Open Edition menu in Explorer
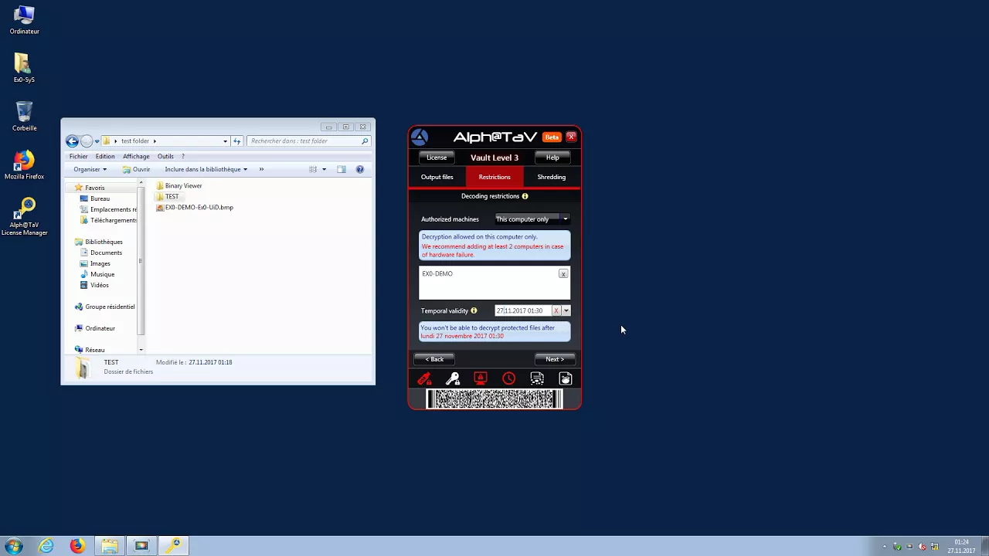989x556 pixels. tap(105, 156)
